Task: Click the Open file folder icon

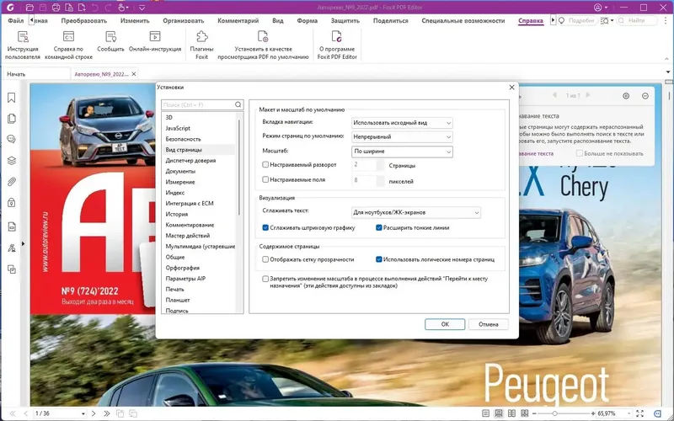Action: point(29,8)
